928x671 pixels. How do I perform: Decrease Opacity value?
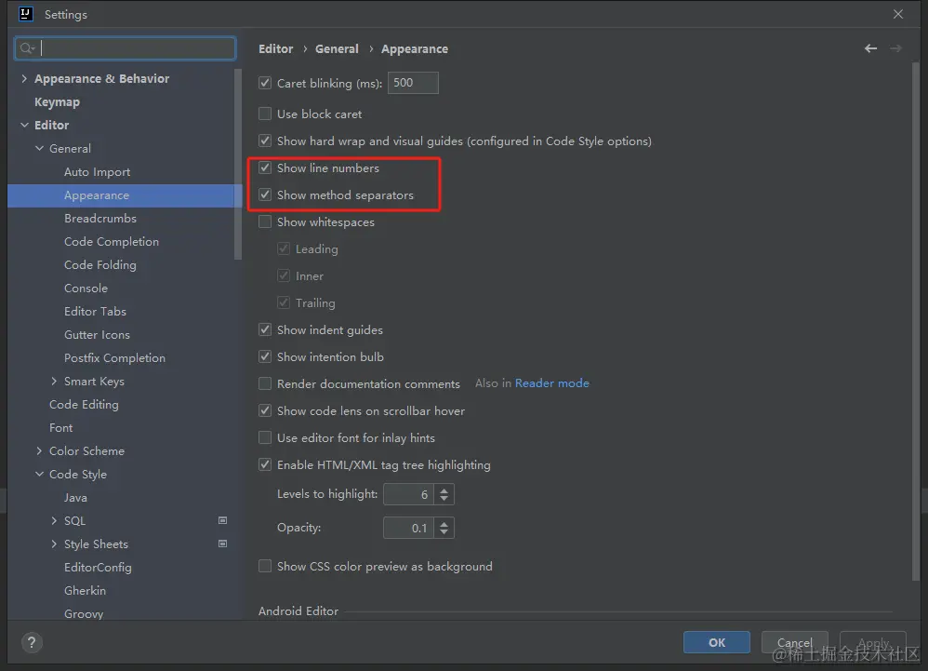[x=444, y=532]
